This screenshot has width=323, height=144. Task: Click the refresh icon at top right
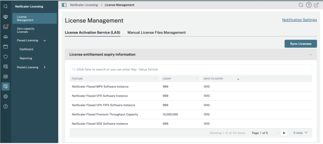click(301, 5)
